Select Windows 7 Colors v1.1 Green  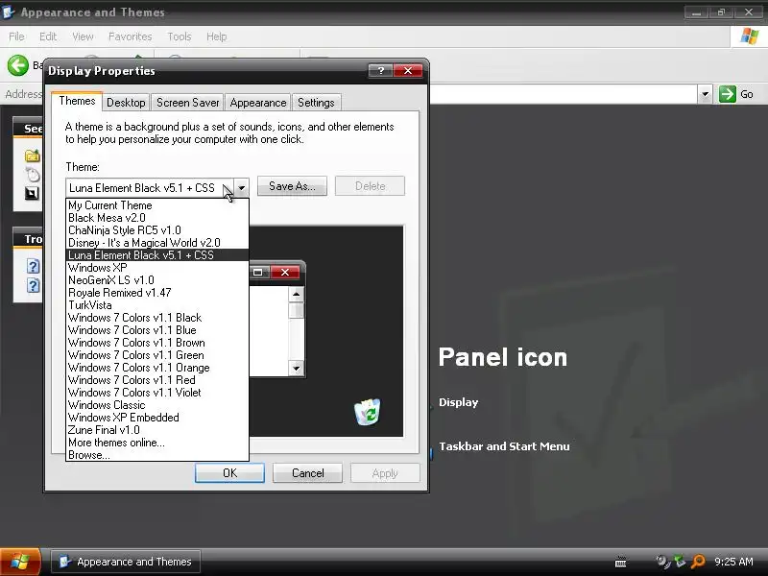(x=157, y=355)
